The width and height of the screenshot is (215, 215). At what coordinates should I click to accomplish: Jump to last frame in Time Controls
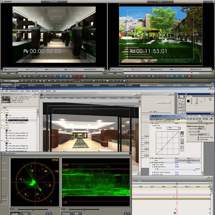200,119
